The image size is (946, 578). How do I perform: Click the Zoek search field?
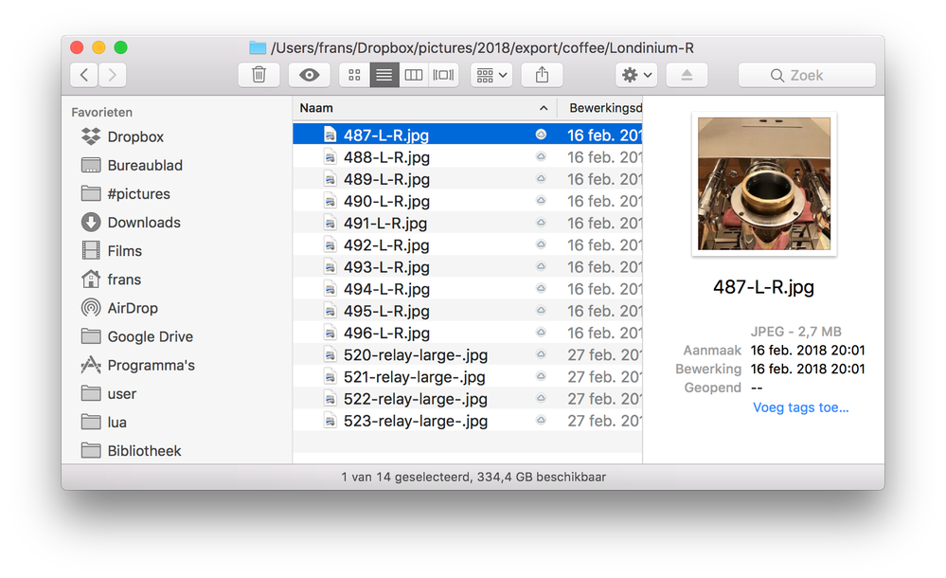click(x=807, y=75)
